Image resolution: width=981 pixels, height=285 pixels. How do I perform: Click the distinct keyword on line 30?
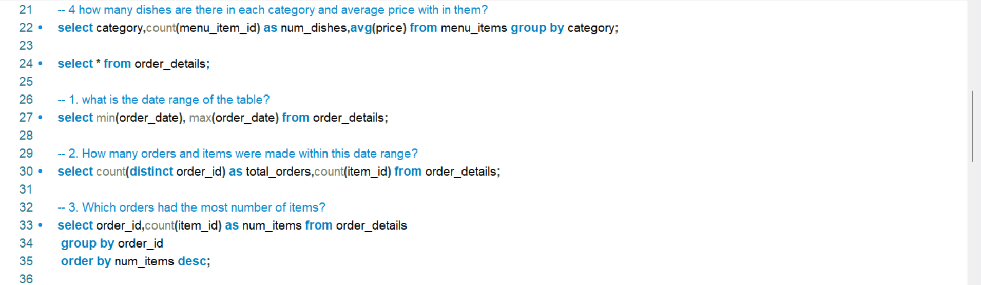click(x=151, y=172)
